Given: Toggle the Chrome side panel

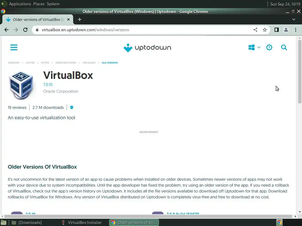Looking at the screenshot, I should [277, 30].
